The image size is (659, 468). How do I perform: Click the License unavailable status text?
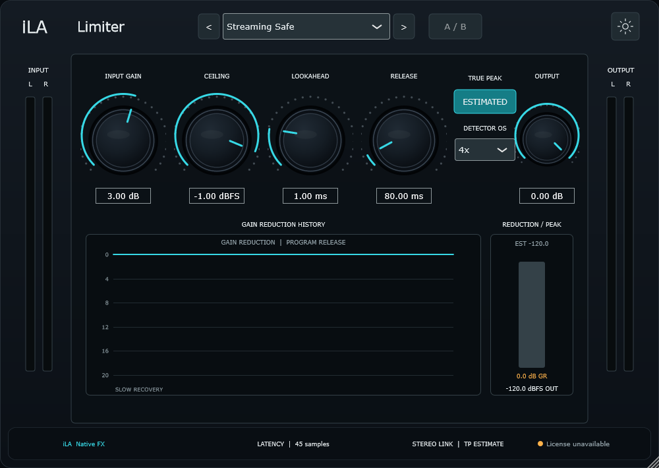pyautogui.click(x=577, y=444)
